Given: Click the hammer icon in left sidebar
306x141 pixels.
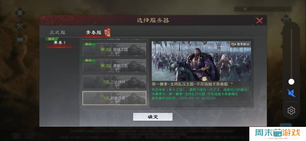Looking at the screenshot, I should pyautogui.click(x=20, y=26).
